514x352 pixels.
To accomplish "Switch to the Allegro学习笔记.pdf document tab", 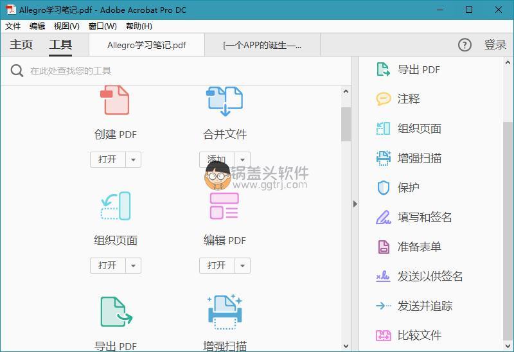I will (x=147, y=45).
